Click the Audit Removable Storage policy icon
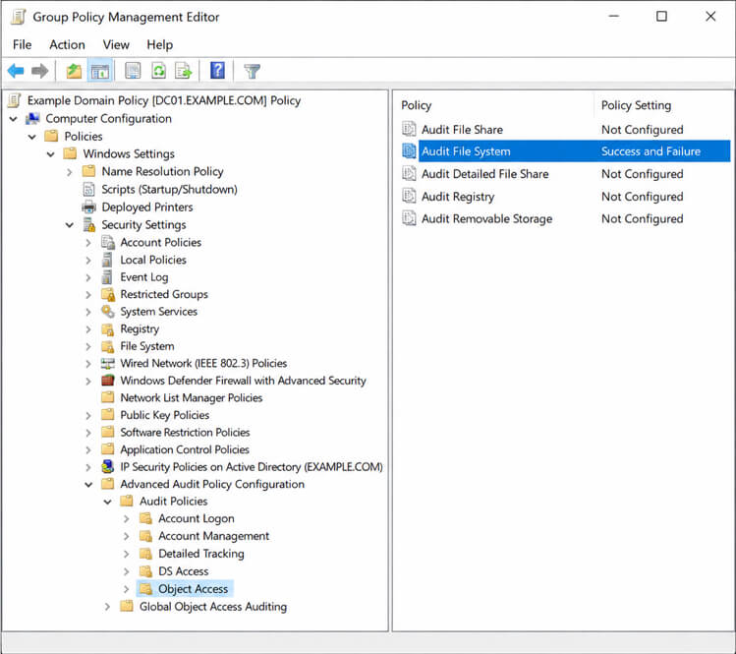736x654 pixels. click(x=409, y=218)
